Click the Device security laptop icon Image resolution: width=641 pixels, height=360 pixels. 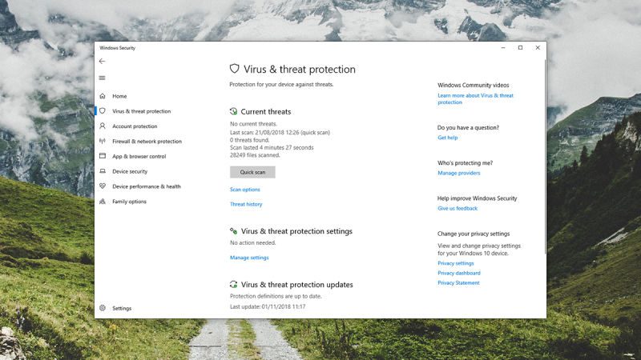coord(103,171)
